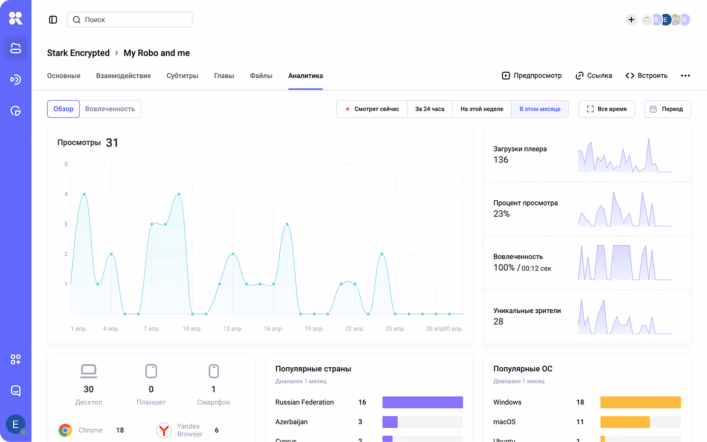The image size is (707, 442).
Task: Open the Взаимодействие tab
Action: (x=124, y=76)
